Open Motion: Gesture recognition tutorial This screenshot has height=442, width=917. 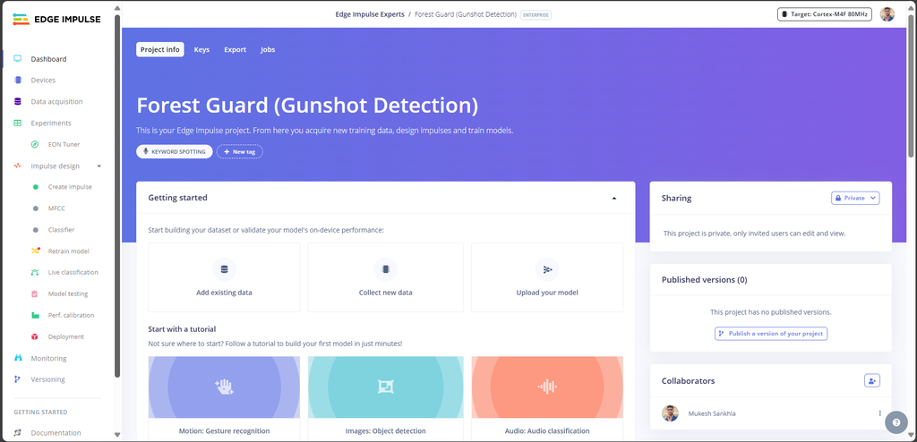[x=224, y=398]
